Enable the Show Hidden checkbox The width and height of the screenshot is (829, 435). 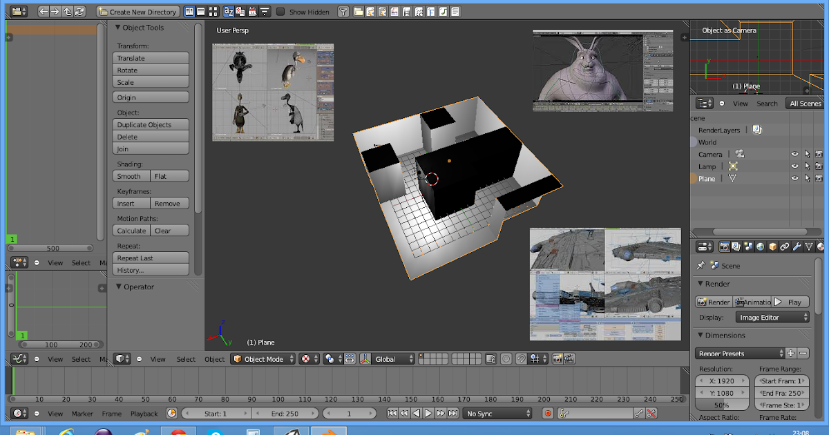[280, 12]
